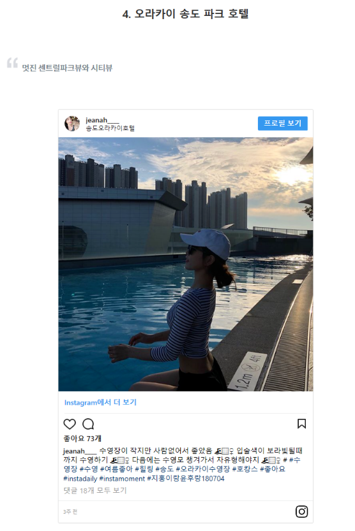The width and height of the screenshot is (355, 531).
Task: Click Instagram에서 더 보기 link
Action: point(100,402)
